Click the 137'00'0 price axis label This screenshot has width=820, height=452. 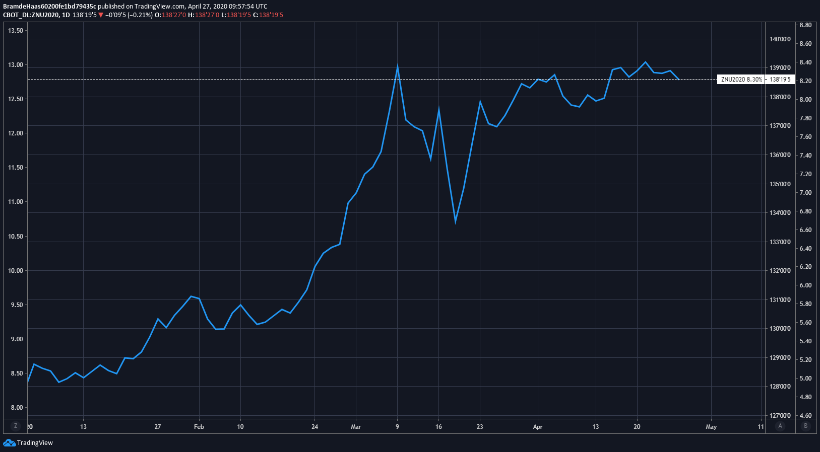pos(780,126)
